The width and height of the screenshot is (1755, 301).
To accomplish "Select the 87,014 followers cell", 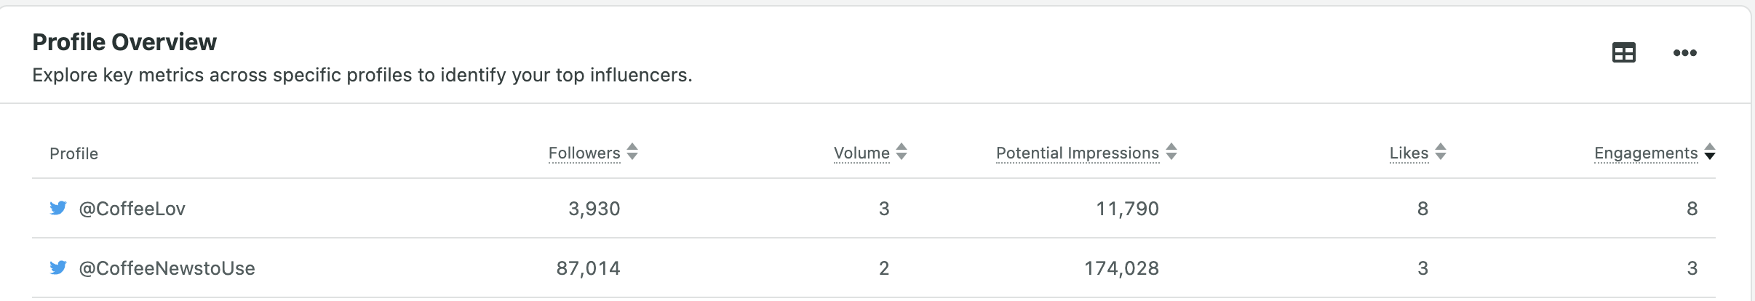I will click(x=588, y=269).
